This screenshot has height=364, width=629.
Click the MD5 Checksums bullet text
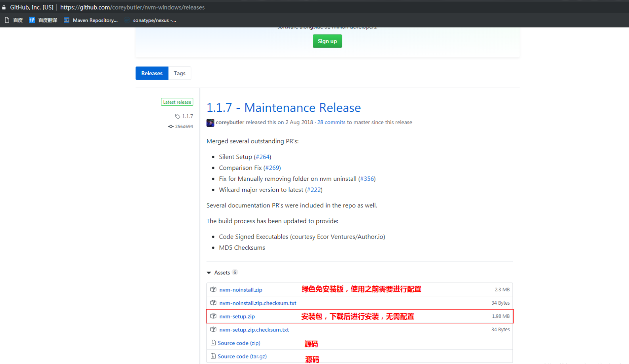coord(242,248)
